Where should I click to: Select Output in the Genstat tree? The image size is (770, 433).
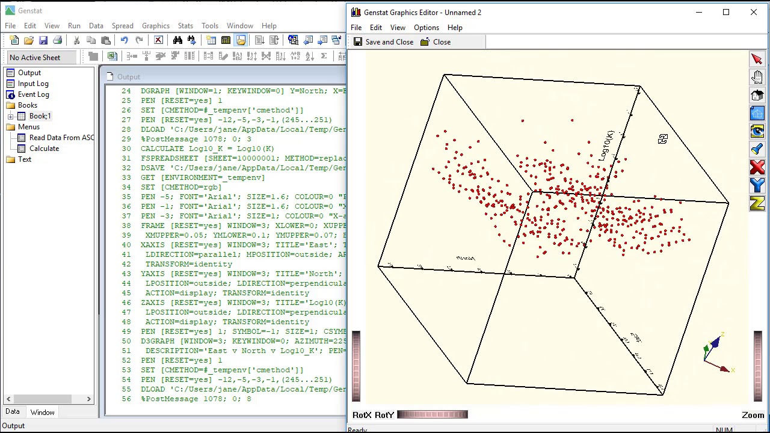(29, 73)
